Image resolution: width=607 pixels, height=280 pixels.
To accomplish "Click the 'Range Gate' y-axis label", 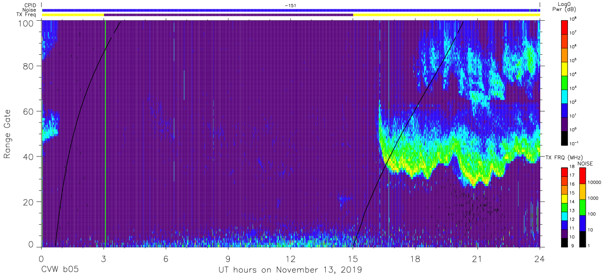I will coord(8,134).
